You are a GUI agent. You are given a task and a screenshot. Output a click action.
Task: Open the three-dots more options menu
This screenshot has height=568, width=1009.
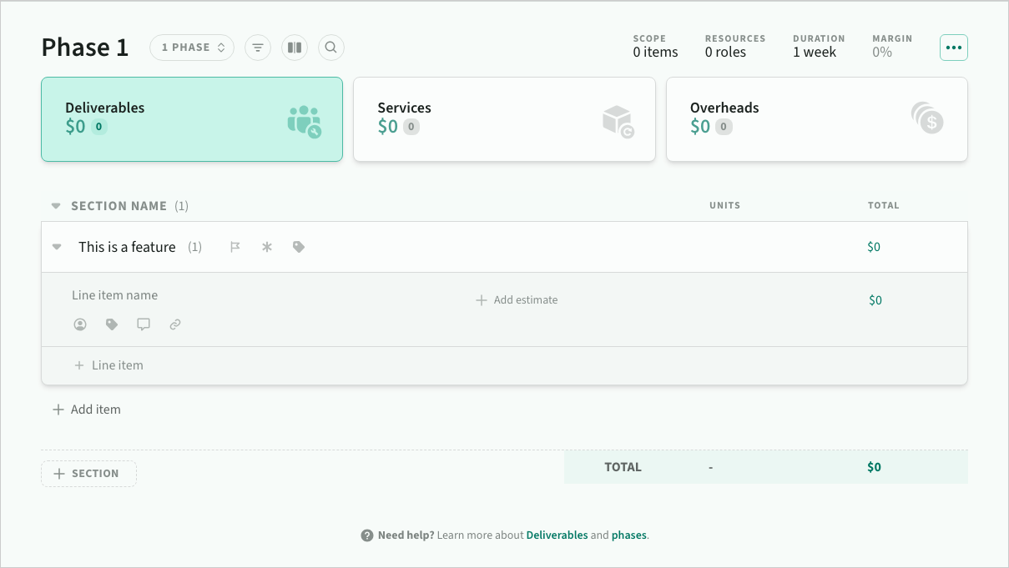(954, 48)
